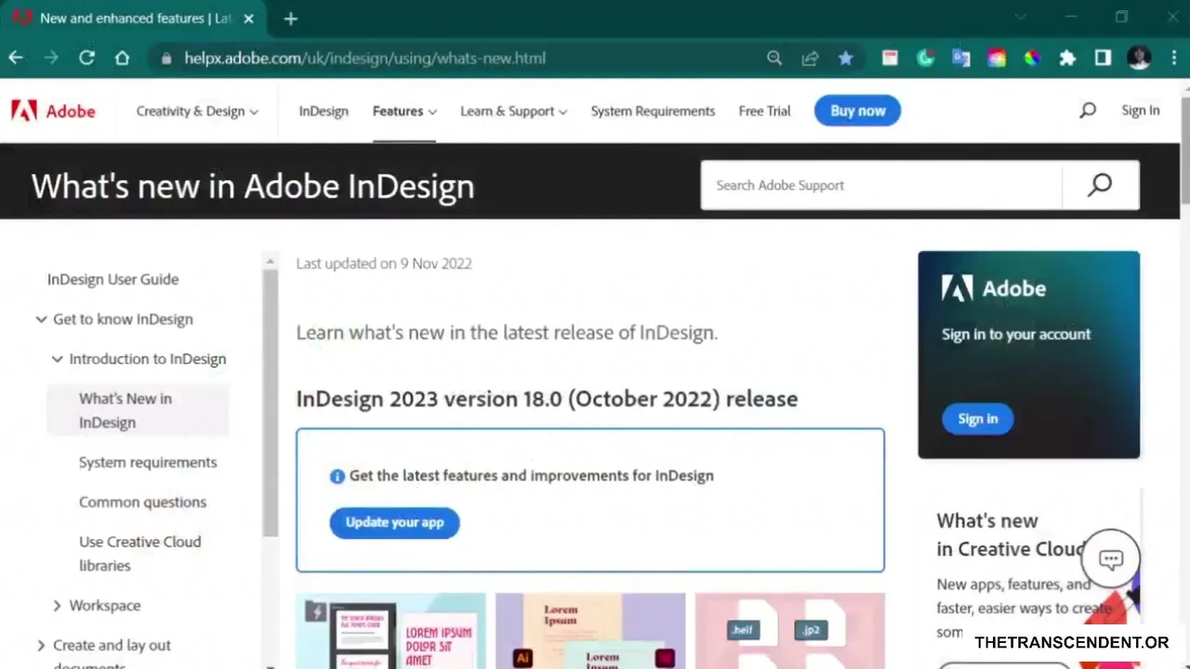Open the green crescent extension
This screenshot has width=1190, height=669.
coord(925,58)
